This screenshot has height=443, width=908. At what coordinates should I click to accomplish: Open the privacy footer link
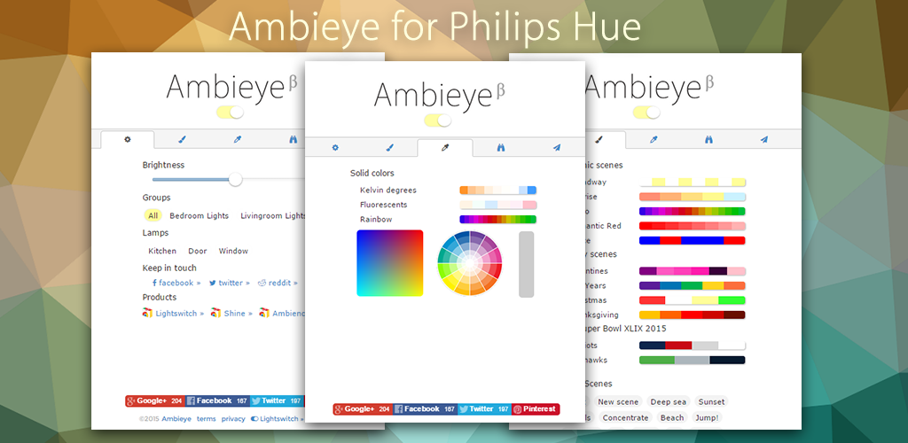pyautogui.click(x=233, y=419)
